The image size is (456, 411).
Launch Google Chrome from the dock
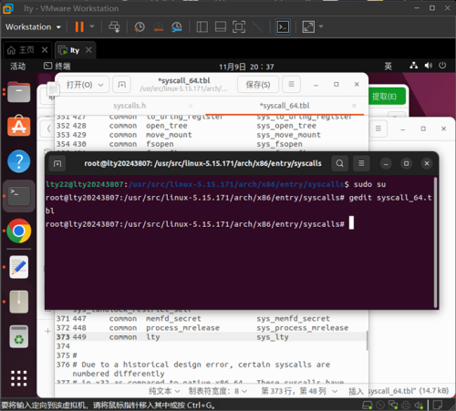click(x=19, y=231)
